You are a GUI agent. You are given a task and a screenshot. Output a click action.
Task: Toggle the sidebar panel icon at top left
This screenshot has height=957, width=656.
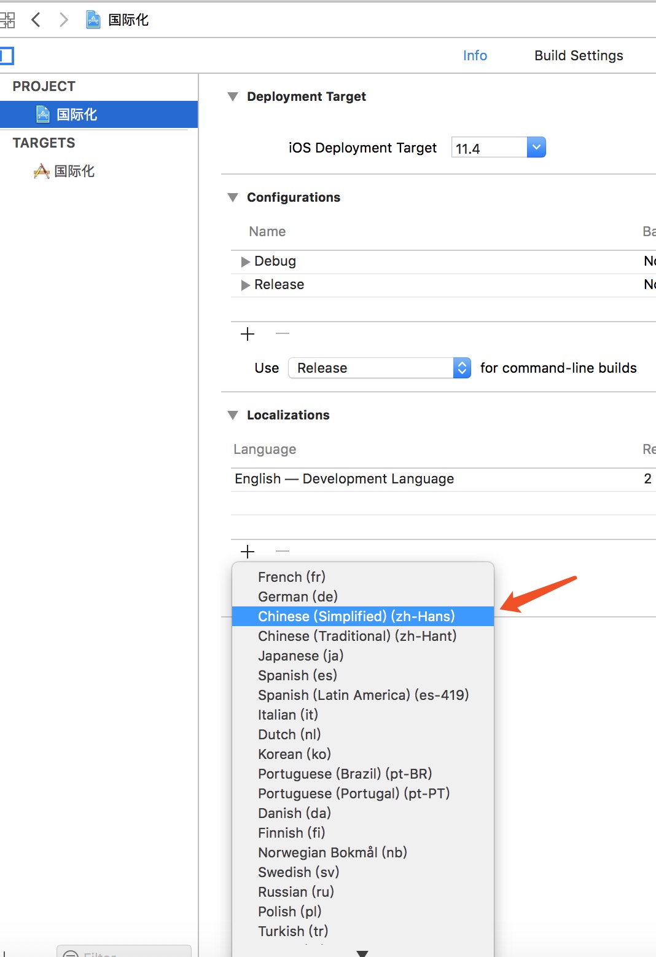tap(7, 57)
